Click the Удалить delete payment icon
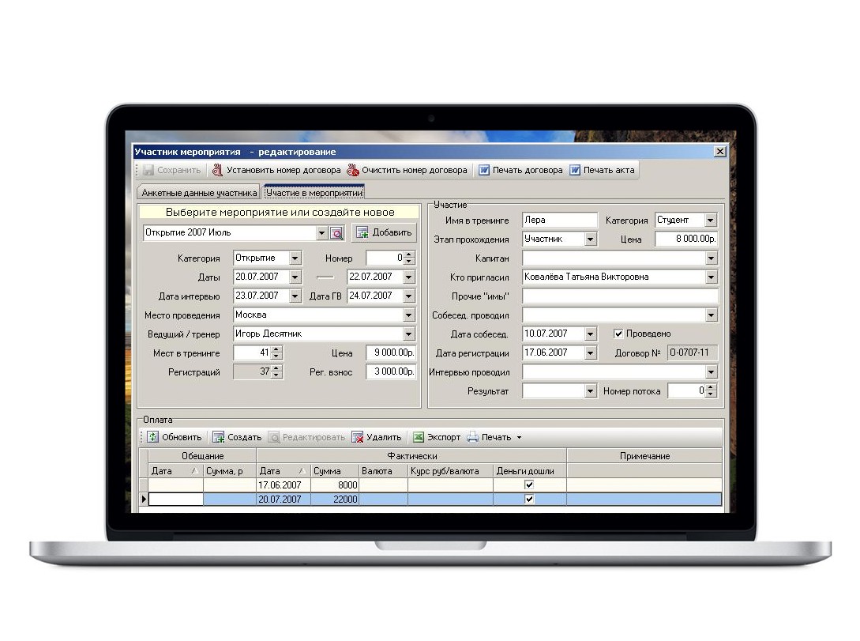The height and width of the screenshot is (641, 860). [358, 437]
